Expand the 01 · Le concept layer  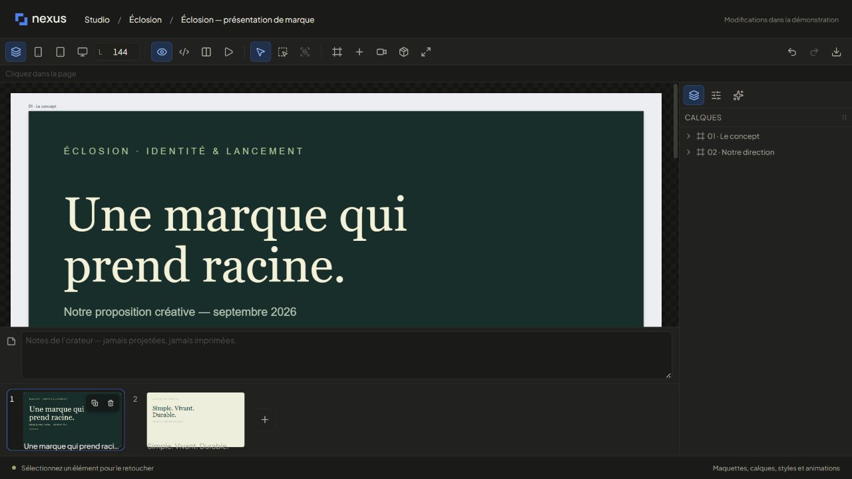coord(688,136)
